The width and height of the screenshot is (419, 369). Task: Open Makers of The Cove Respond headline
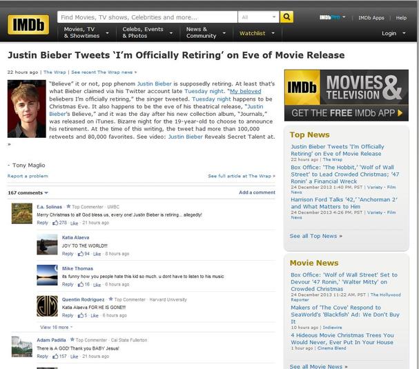tap(345, 315)
